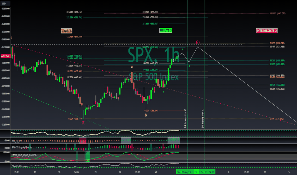Click the Stoch_Out_Triple_Confirm indicator title
This screenshot has width=297, height=175.
[x=24, y=155]
